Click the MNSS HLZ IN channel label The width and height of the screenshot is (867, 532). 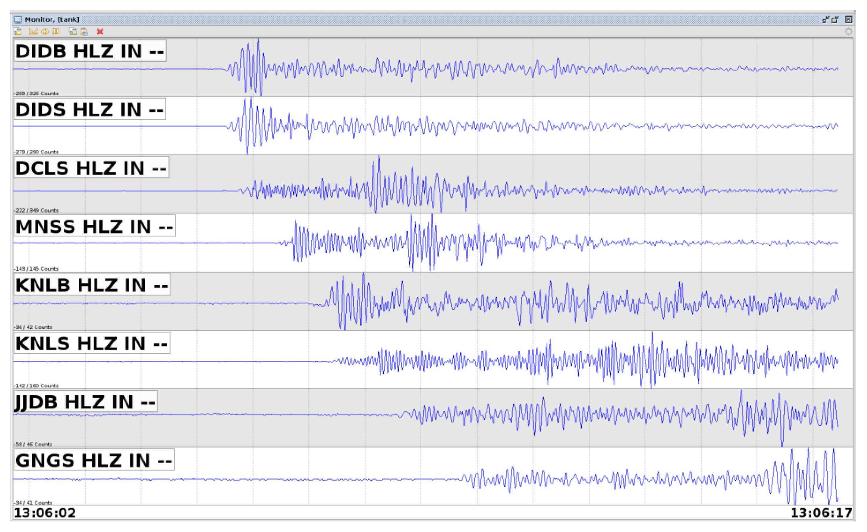94,226
